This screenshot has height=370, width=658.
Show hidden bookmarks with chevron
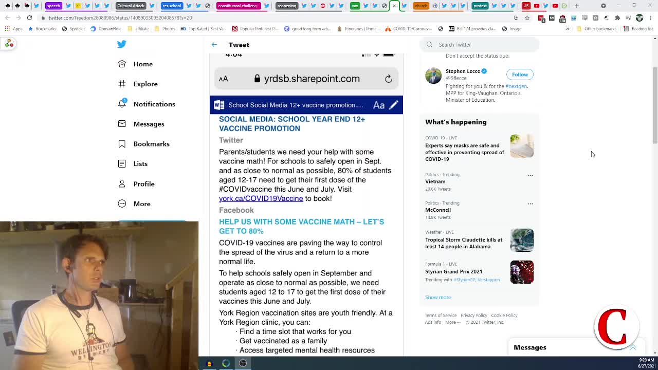pos(568,29)
